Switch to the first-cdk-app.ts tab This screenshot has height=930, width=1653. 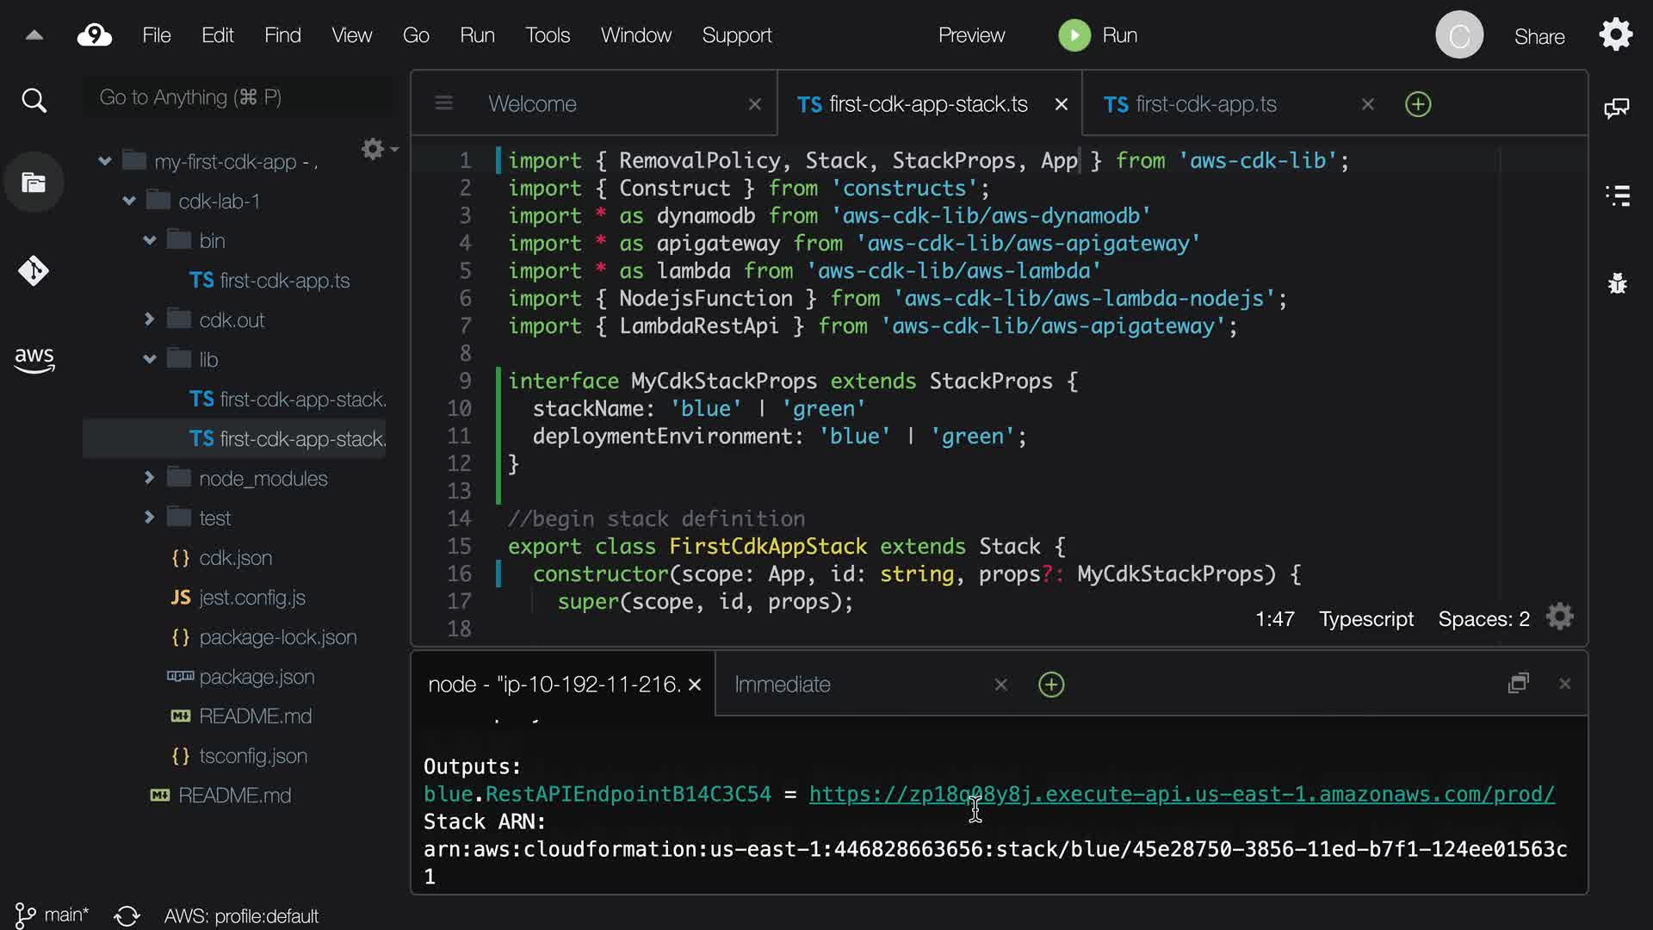pos(1205,104)
